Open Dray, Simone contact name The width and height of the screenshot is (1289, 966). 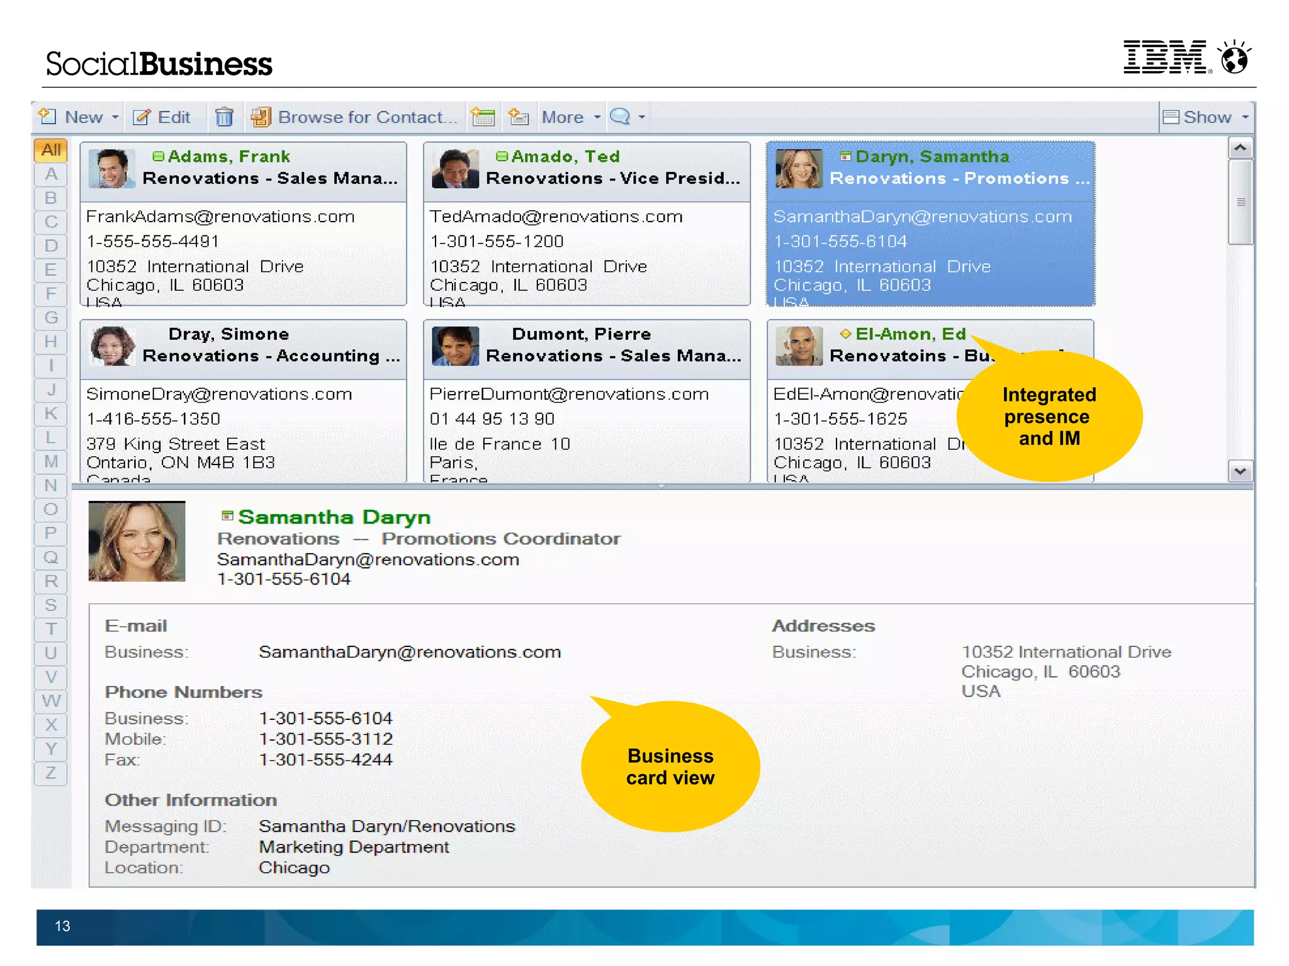228,334
